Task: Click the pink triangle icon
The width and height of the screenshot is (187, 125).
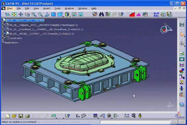Action: click(138, 15)
